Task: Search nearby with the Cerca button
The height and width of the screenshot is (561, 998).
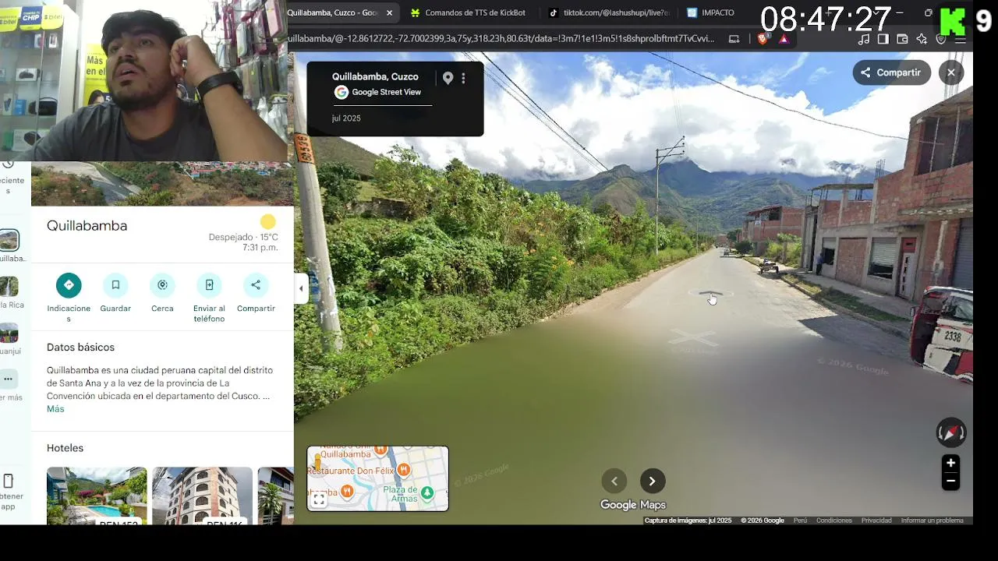Action: 162,285
